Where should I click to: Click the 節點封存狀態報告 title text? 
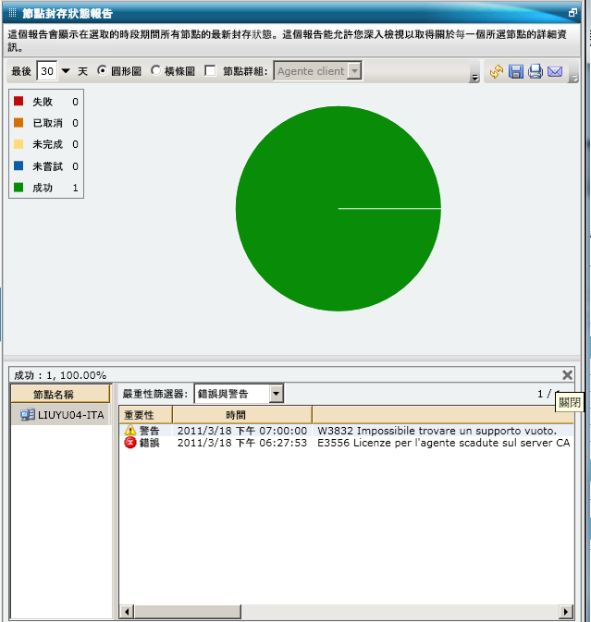tap(68, 14)
